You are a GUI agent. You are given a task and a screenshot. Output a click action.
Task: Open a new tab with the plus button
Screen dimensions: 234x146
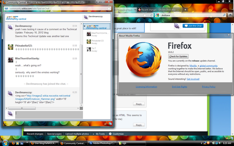pyautogui.click(x=185, y=10)
